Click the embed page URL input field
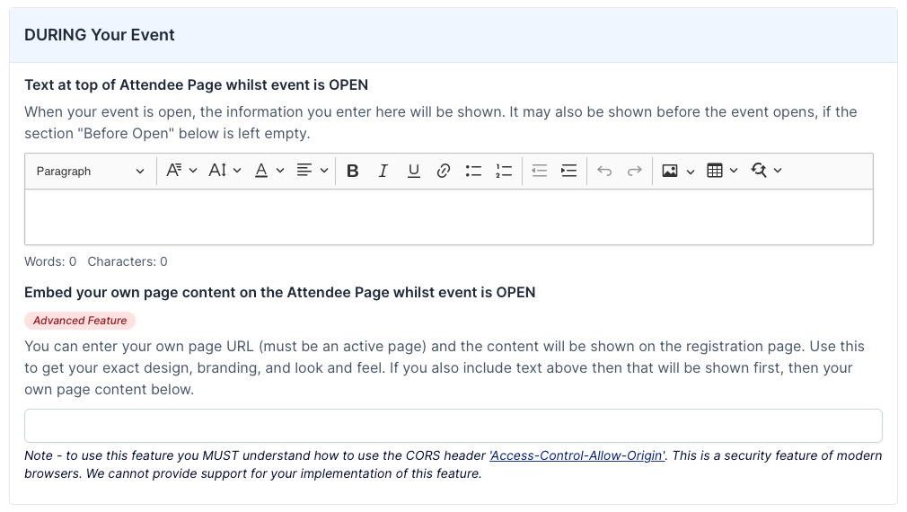 453,426
